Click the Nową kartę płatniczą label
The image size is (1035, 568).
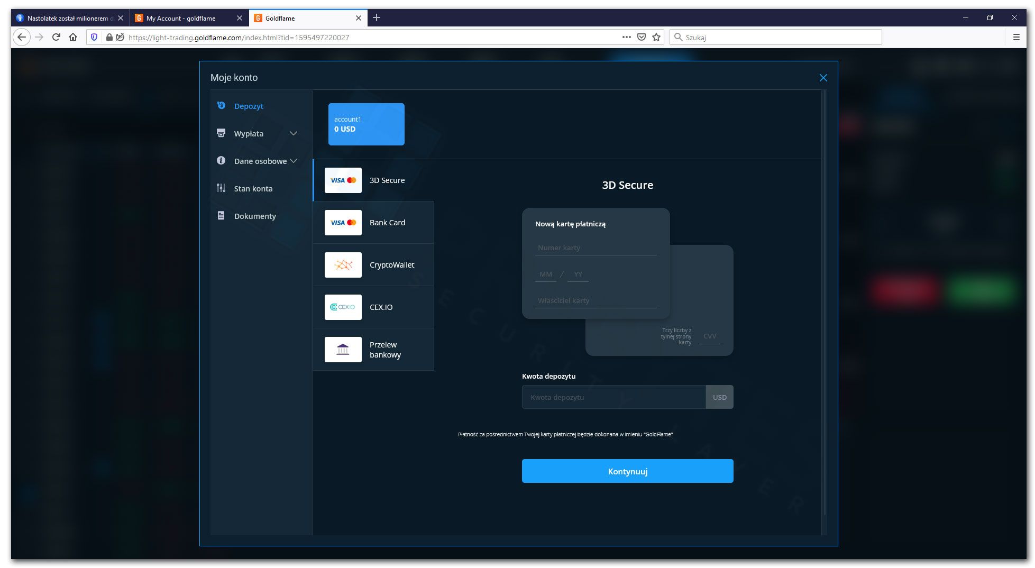pyautogui.click(x=570, y=224)
